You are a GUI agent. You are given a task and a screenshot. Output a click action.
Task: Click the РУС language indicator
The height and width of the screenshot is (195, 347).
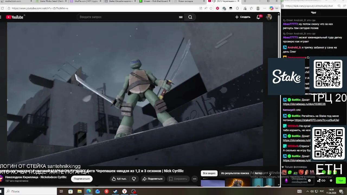click(x=322, y=191)
